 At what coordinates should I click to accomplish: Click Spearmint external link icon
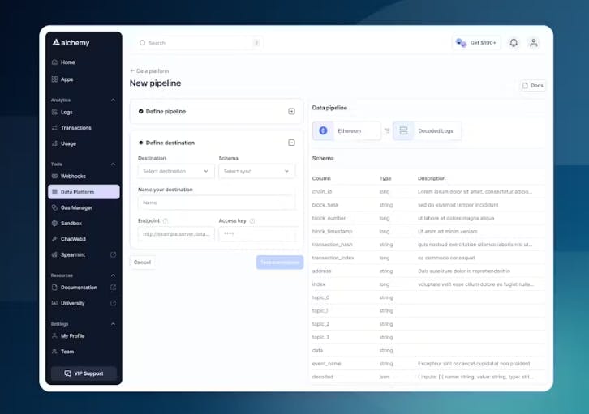tap(113, 254)
